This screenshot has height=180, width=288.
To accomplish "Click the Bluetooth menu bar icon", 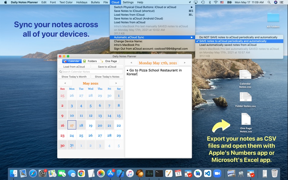I will [x=209, y=2].
